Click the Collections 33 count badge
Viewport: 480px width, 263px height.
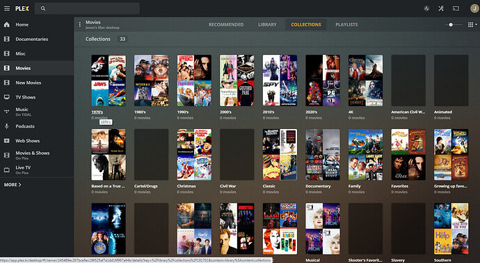tap(122, 39)
